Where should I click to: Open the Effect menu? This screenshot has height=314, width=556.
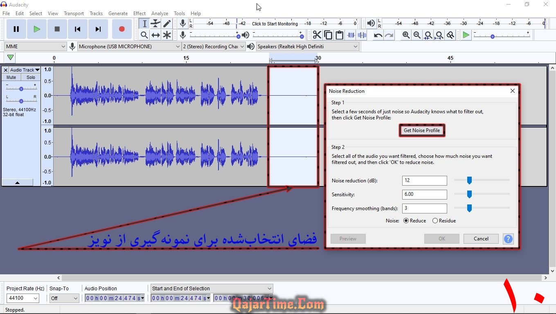[140, 13]
